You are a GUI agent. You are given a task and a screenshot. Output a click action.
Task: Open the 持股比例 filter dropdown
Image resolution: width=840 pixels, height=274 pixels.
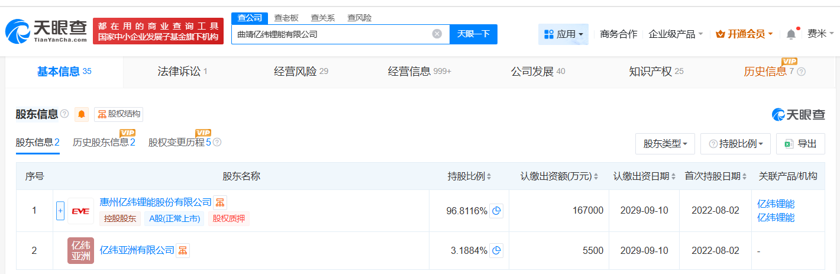coord(735,143)
